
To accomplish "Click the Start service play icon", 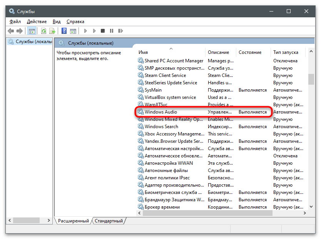I will click(x=85, y=31).
